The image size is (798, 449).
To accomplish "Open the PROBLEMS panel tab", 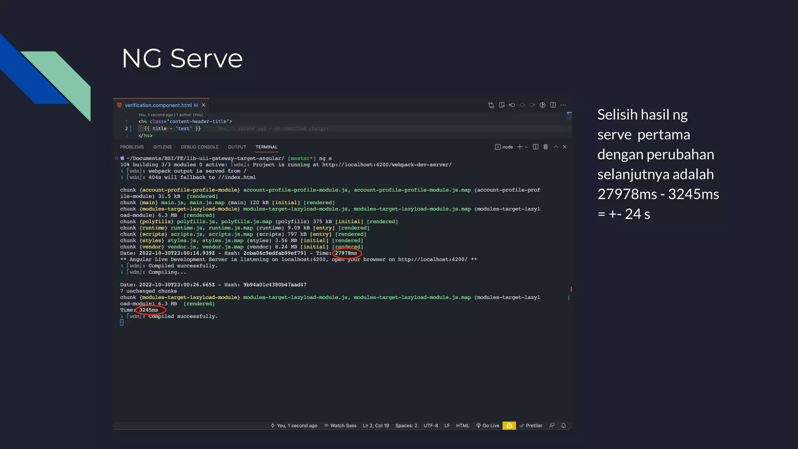I will coord(132,147).
